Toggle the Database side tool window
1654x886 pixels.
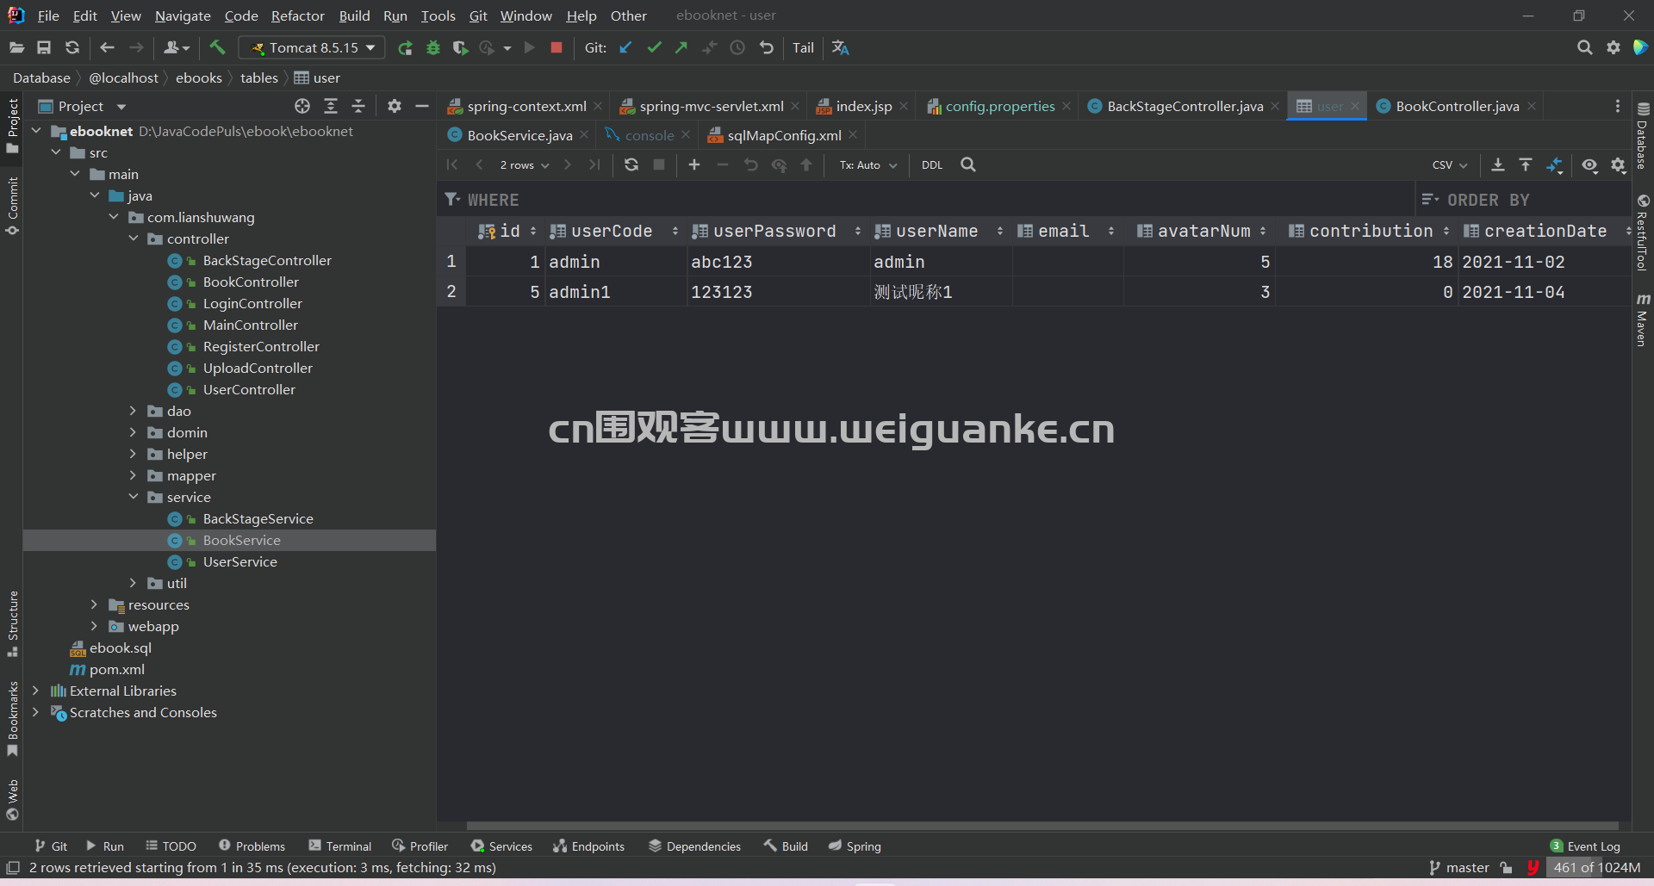point(1643,136)
